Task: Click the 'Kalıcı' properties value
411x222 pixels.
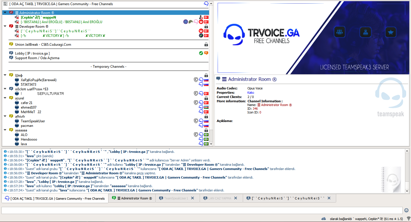Action: [x=251, y=93]
